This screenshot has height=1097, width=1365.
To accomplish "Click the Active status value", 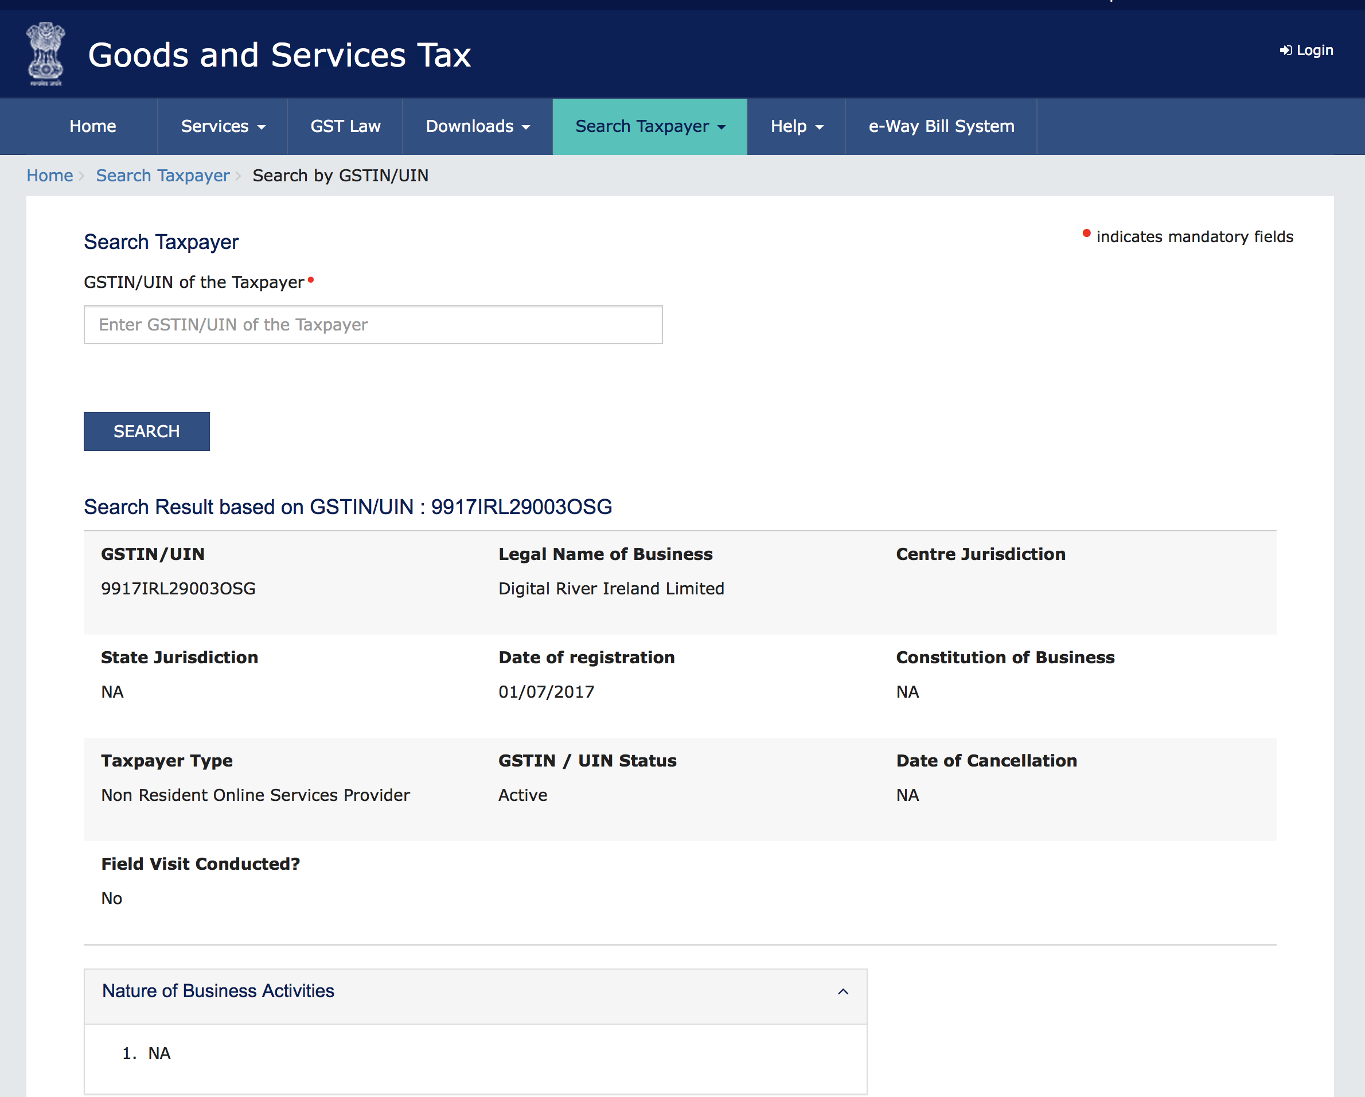I will click(523, 795).
